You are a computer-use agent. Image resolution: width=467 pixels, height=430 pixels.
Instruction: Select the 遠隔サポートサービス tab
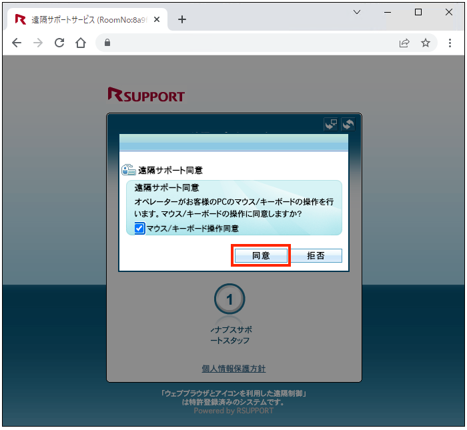(x=87, y=19)
